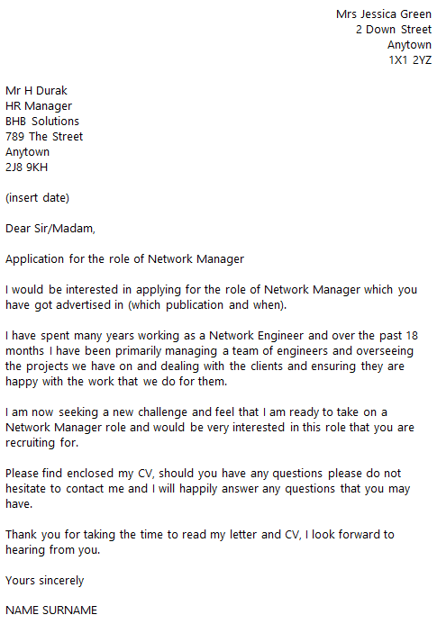
Task: Click the sender name Mrs Jessica Green
Action: 384,14
